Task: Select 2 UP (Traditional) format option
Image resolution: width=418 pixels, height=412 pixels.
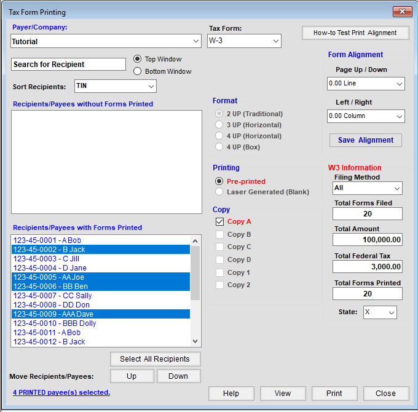Action: coord(219,114)
